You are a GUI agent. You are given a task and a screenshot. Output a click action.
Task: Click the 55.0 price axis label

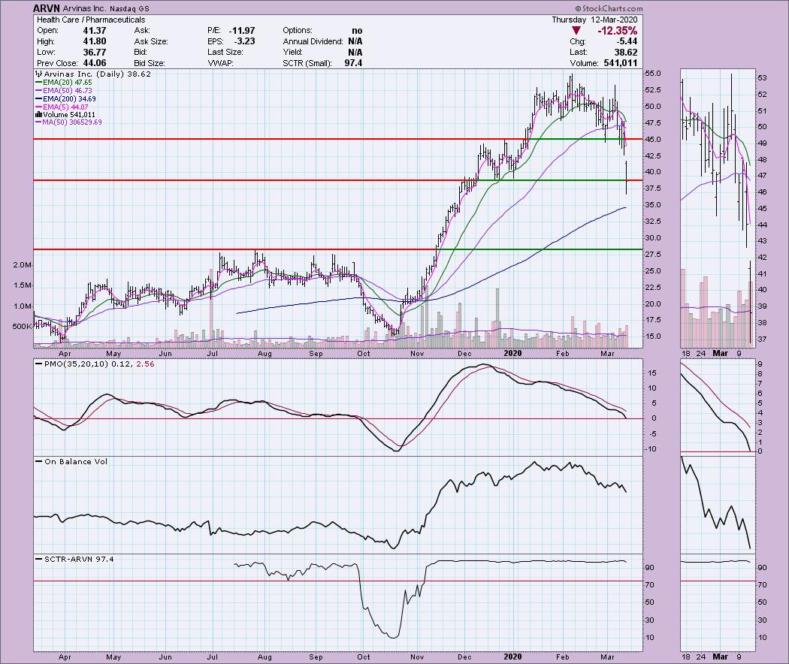coord(653,74)
